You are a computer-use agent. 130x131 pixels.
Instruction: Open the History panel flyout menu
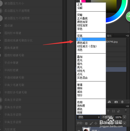coord(127,36)
